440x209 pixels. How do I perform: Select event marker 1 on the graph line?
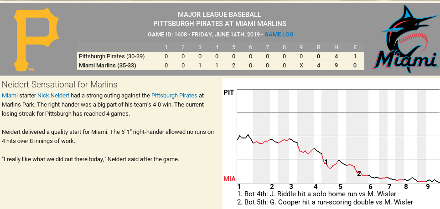point(326,162)
